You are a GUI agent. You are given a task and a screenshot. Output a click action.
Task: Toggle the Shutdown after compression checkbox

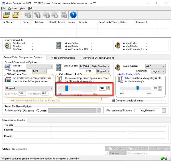click(106, 153)
